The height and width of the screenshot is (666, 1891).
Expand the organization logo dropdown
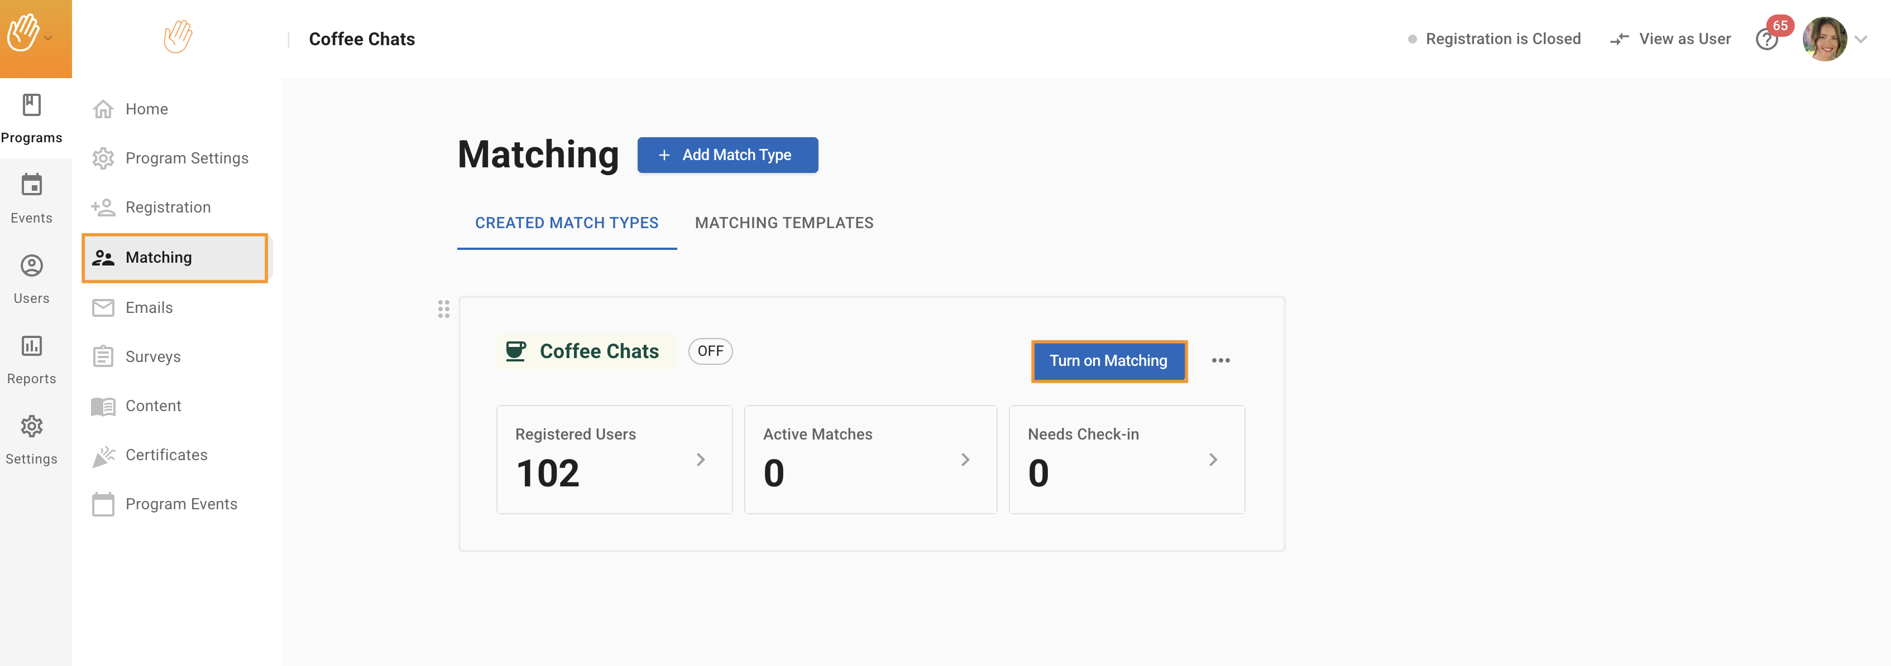coord(49,38)
